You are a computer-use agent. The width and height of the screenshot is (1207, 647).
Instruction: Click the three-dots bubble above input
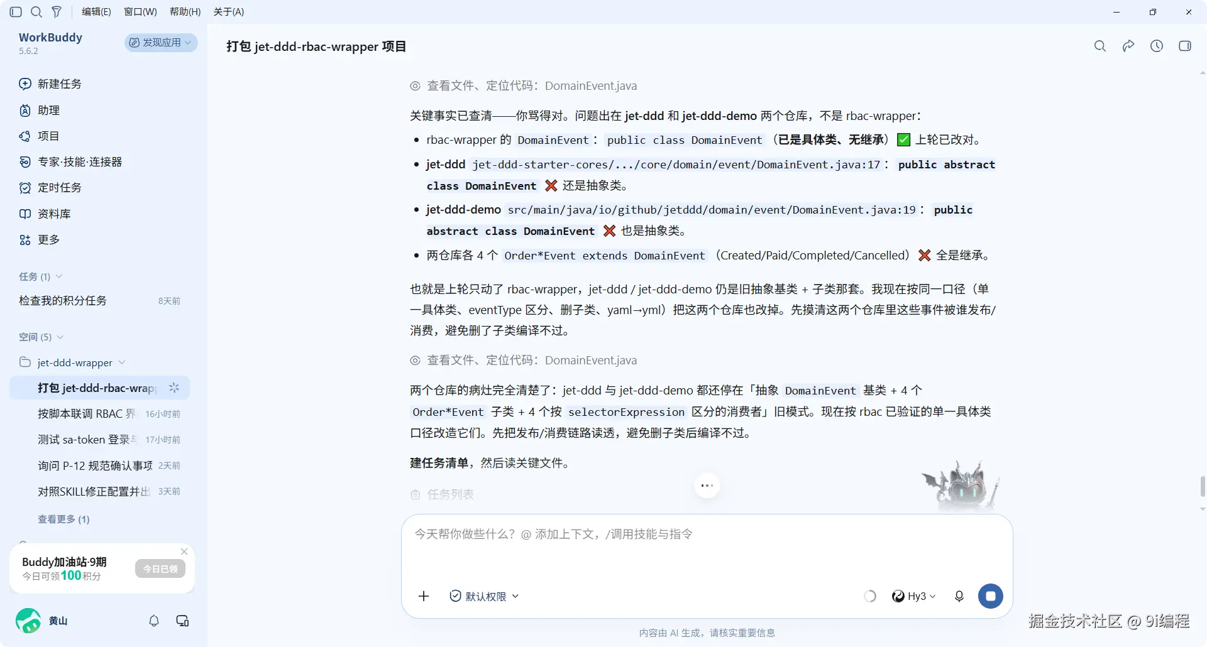[707, 486]
